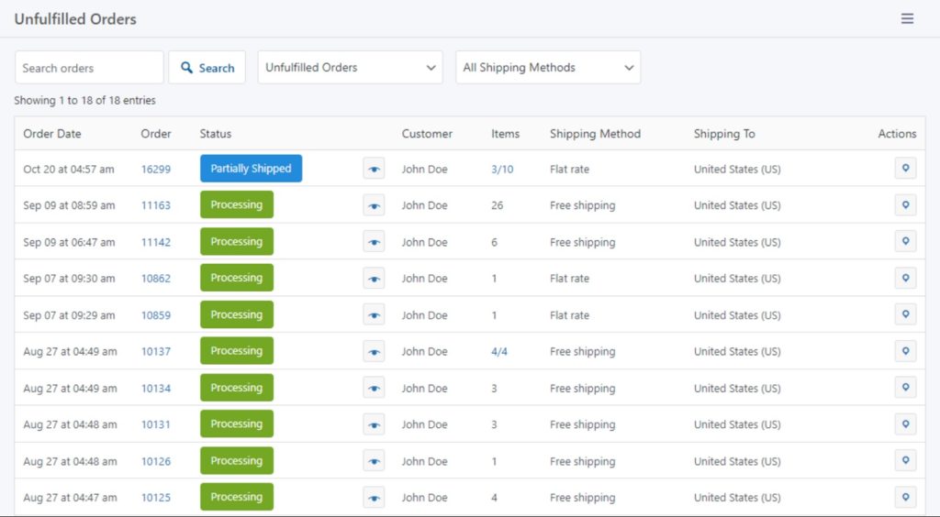
Task: Open the All Shipping Methods dropdown
Action: click(548, 68)
